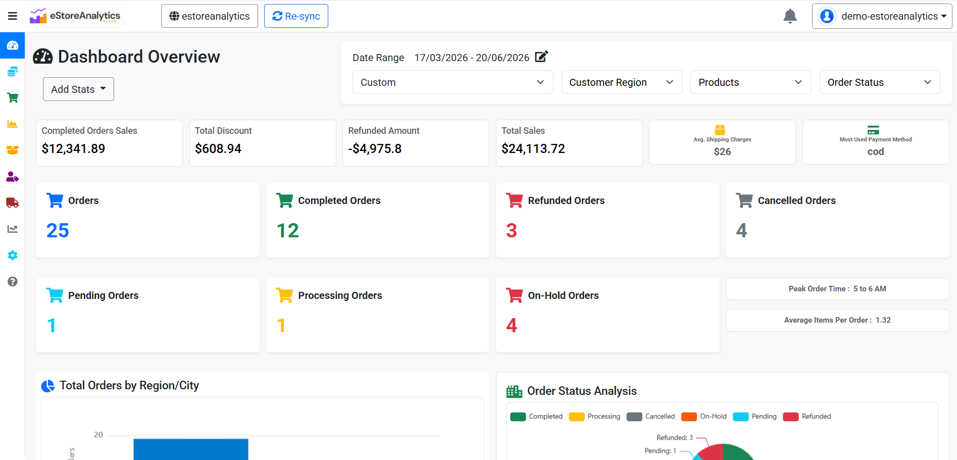The width and height of the screenshot is (957, 460).
Task: Edit the date range pencil icon
Action: pyautogui.click(x=541, y=57)
